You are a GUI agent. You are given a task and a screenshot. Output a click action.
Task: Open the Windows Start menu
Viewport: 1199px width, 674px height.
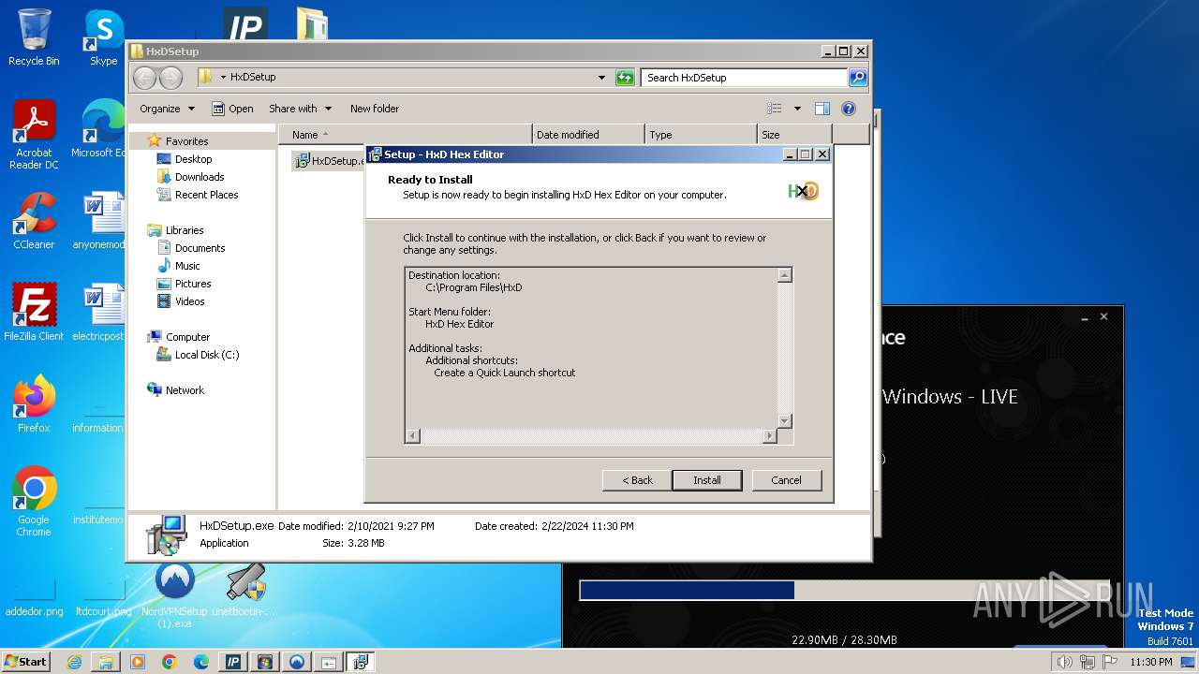pos(26,662)
